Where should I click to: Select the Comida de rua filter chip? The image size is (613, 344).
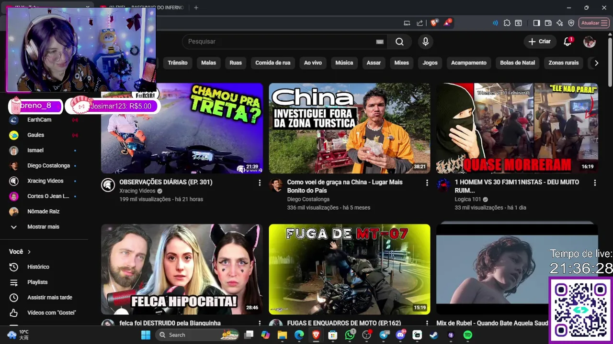[x=272, y=63]
